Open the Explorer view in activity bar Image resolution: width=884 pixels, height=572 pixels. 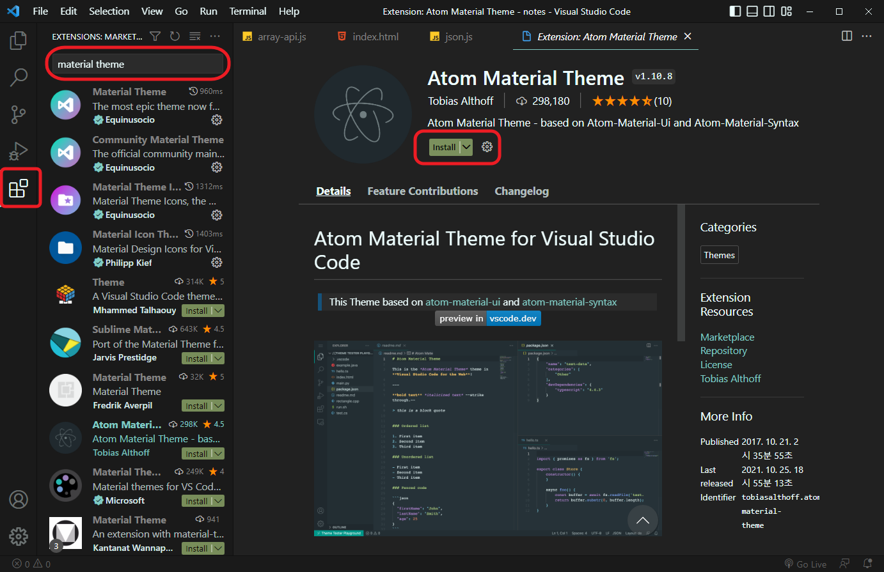click(x=19, y=40)
